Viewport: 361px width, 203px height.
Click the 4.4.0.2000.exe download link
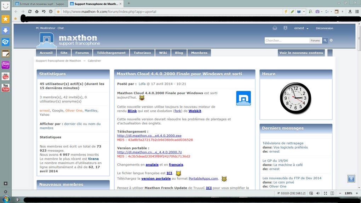(149, 136)
